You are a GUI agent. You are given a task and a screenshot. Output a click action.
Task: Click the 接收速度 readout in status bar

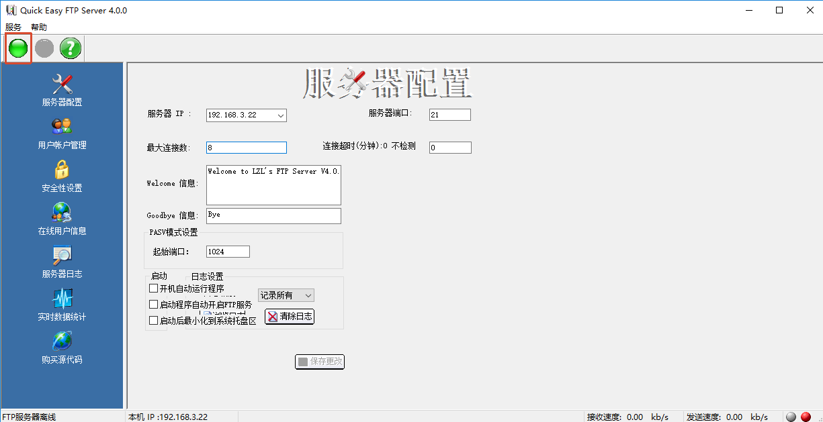[627, 417]
